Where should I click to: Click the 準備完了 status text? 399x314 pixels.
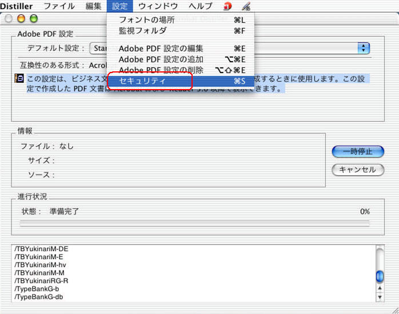coord(64,211)
